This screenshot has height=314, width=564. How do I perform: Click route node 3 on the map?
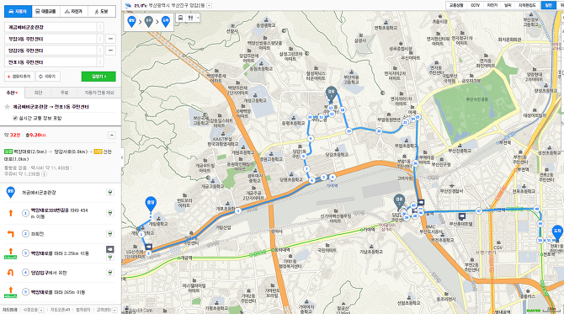pyautogui.click(x=237, y=210)
